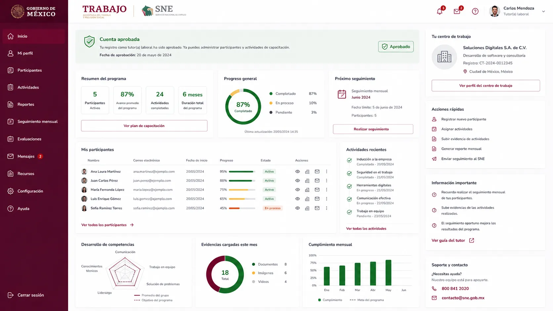Open more options menu for Luis Enrique Gómez
The height and width of the screenshot is (311, 553).
coord(326,199)
